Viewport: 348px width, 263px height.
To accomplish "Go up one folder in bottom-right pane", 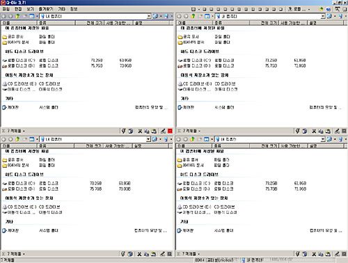I will (193, 139).
